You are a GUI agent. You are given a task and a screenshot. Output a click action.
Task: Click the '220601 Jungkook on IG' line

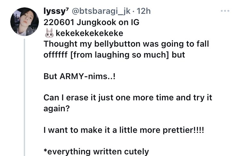point(92,22)
